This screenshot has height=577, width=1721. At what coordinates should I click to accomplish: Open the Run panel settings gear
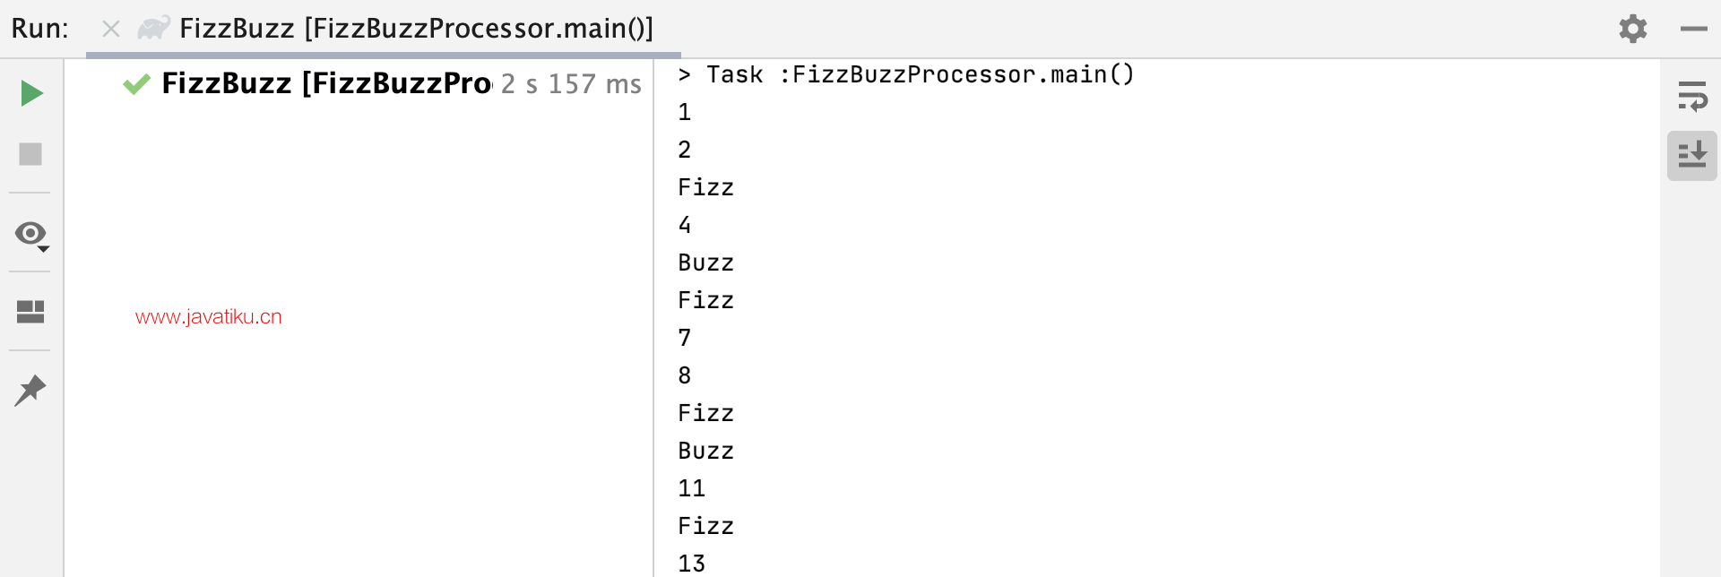(1633, 29)
